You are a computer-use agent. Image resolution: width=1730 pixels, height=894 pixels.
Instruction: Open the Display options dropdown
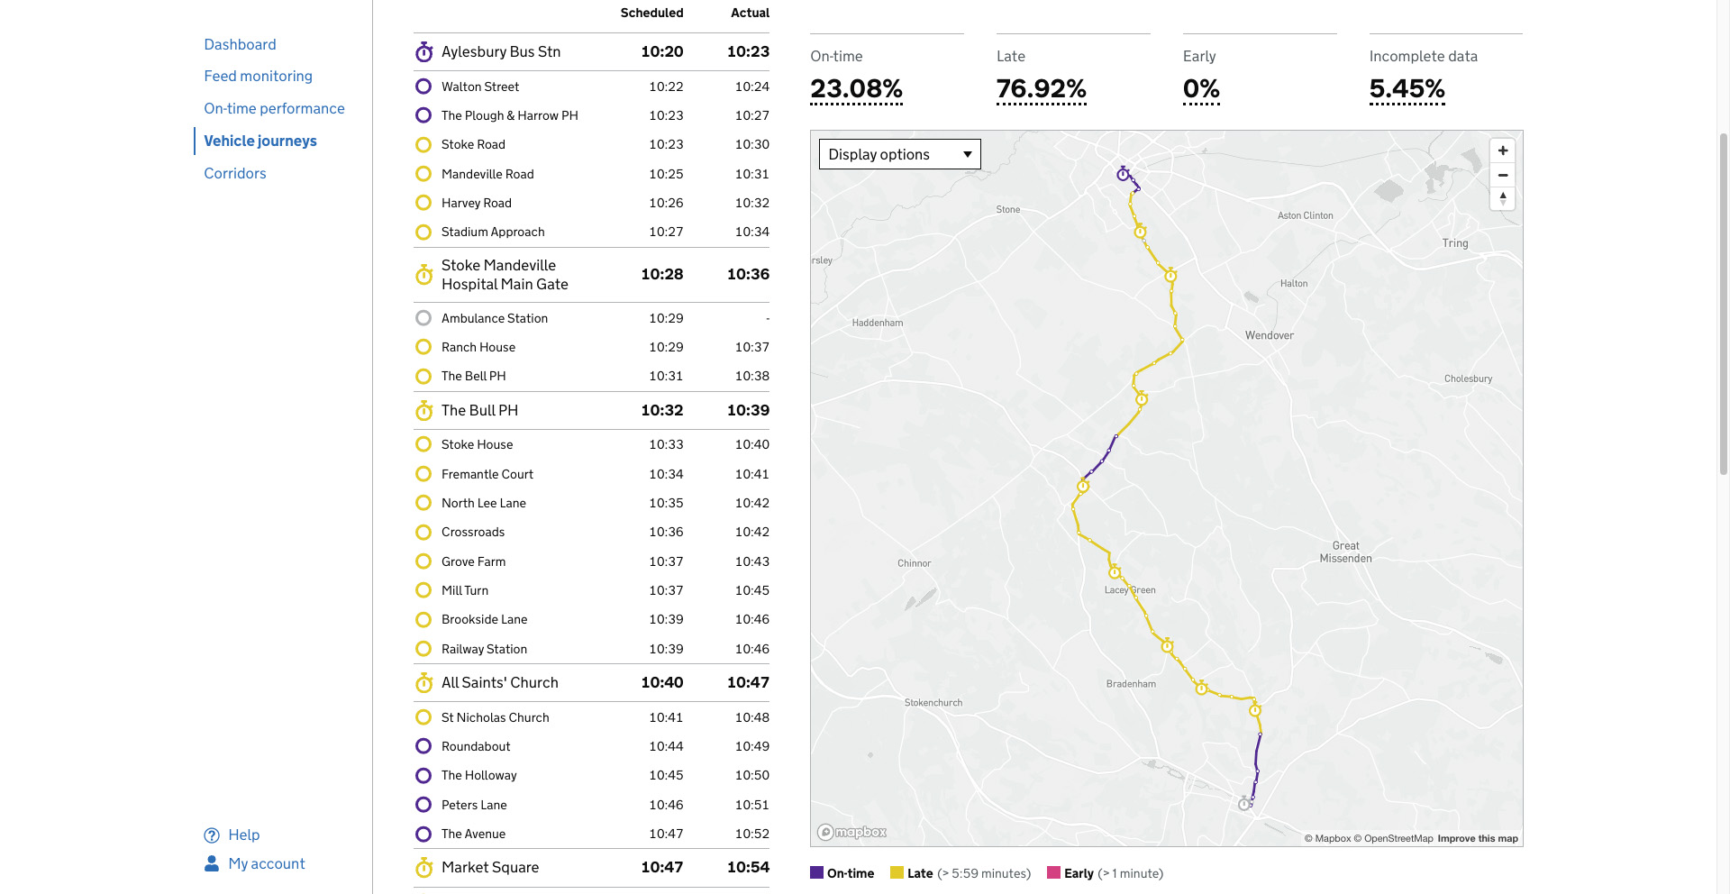coord(898,154)
